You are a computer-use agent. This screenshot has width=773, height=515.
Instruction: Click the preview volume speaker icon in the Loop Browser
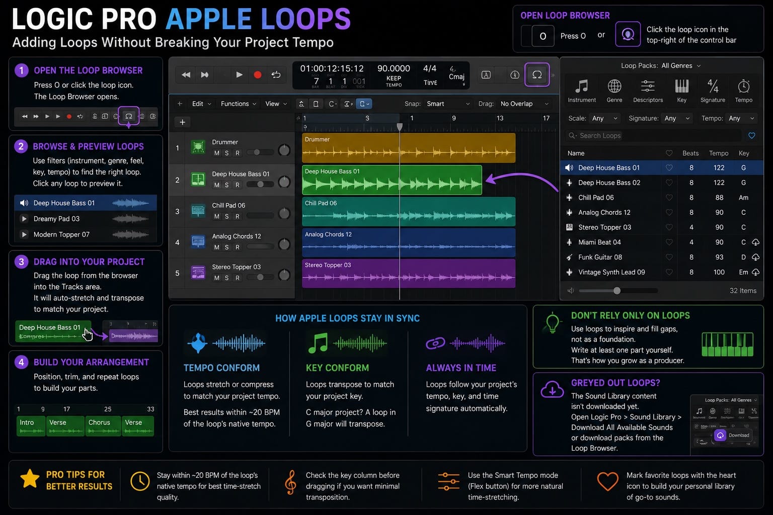(571, 291)
